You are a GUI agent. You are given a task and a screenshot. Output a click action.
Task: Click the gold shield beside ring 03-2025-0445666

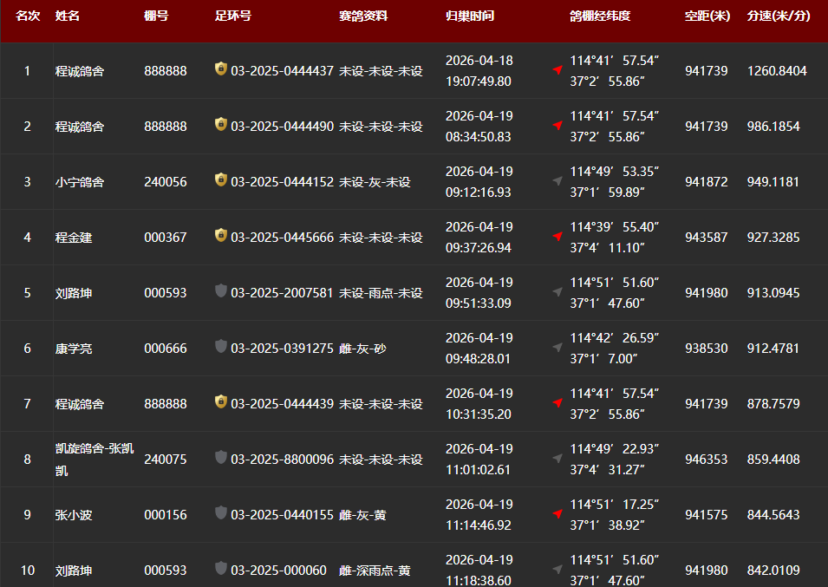coord(221,236)
